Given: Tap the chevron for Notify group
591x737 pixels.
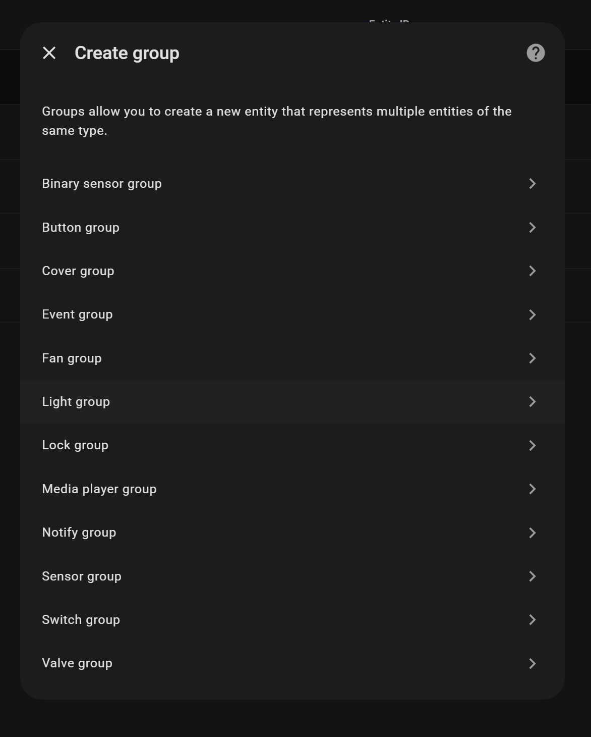Looking at the screenshot, I should [x=532, y=533].
